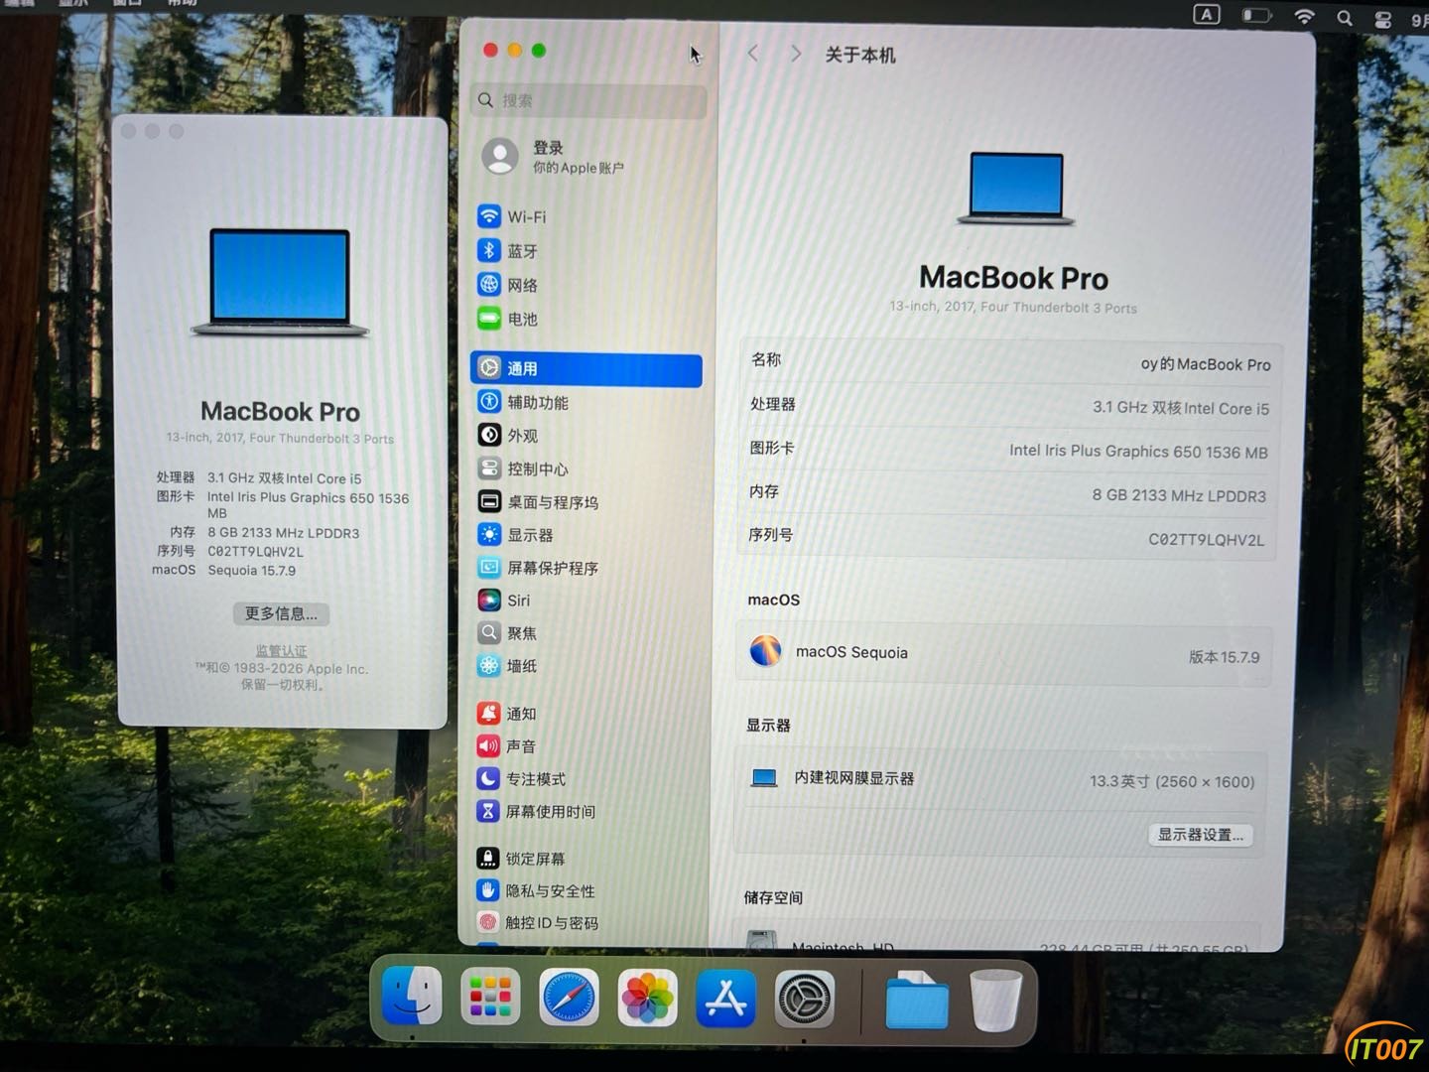Click memory value 8 GB 2133 MHz LPDDR3

pos(1179,495)
